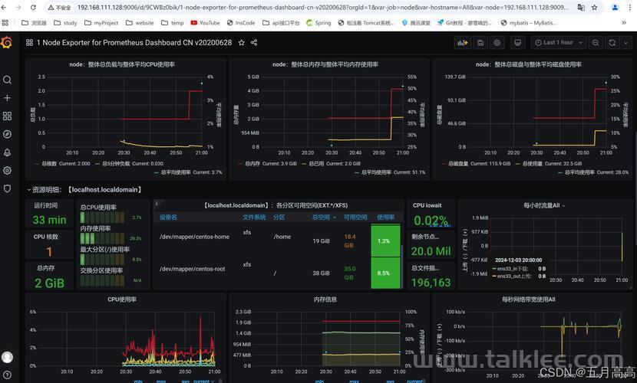Open the Last 1 hour time picker
Viewport: 637px width, 383px height.
pos(559,43)
